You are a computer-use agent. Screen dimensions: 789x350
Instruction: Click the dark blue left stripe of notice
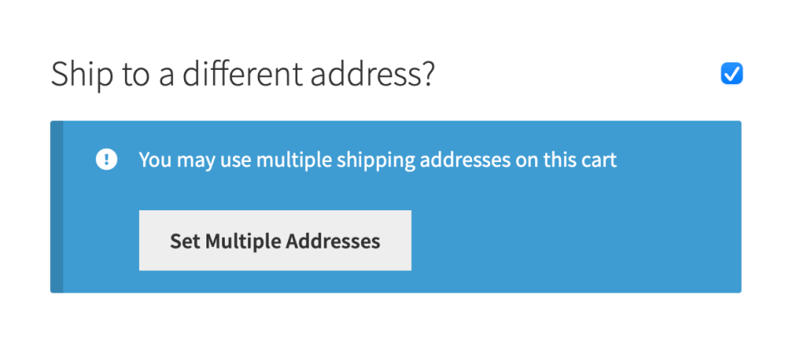57,207
